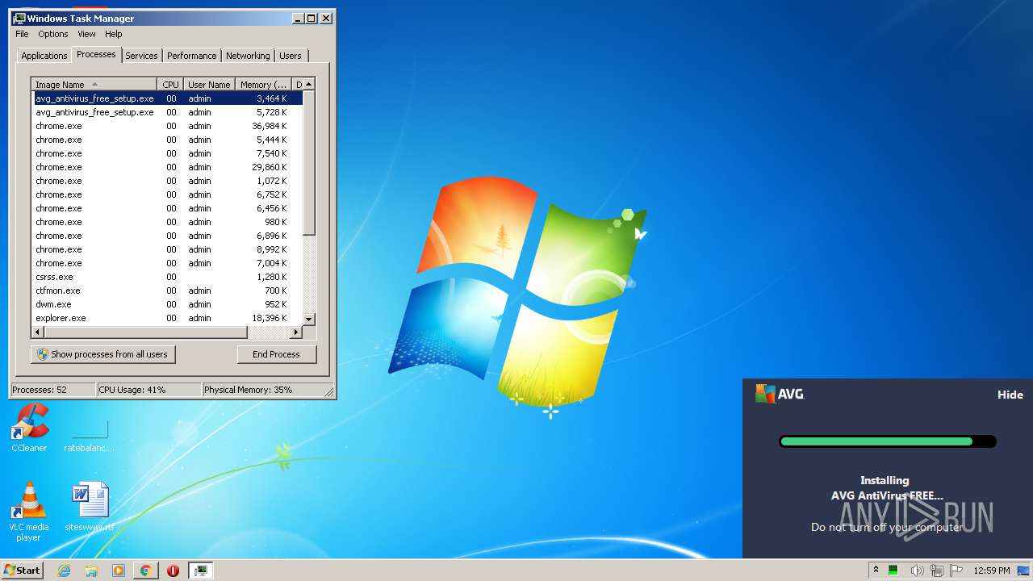This screenshot has width=1033, height=581.
Task: Hide the AVG installer popup
Action: [x=1010, y=395]
